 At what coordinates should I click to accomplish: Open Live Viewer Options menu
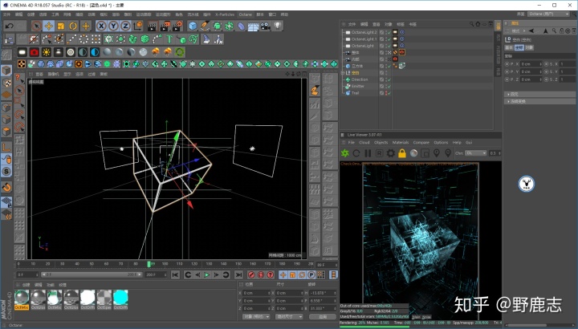coord(441,142)
